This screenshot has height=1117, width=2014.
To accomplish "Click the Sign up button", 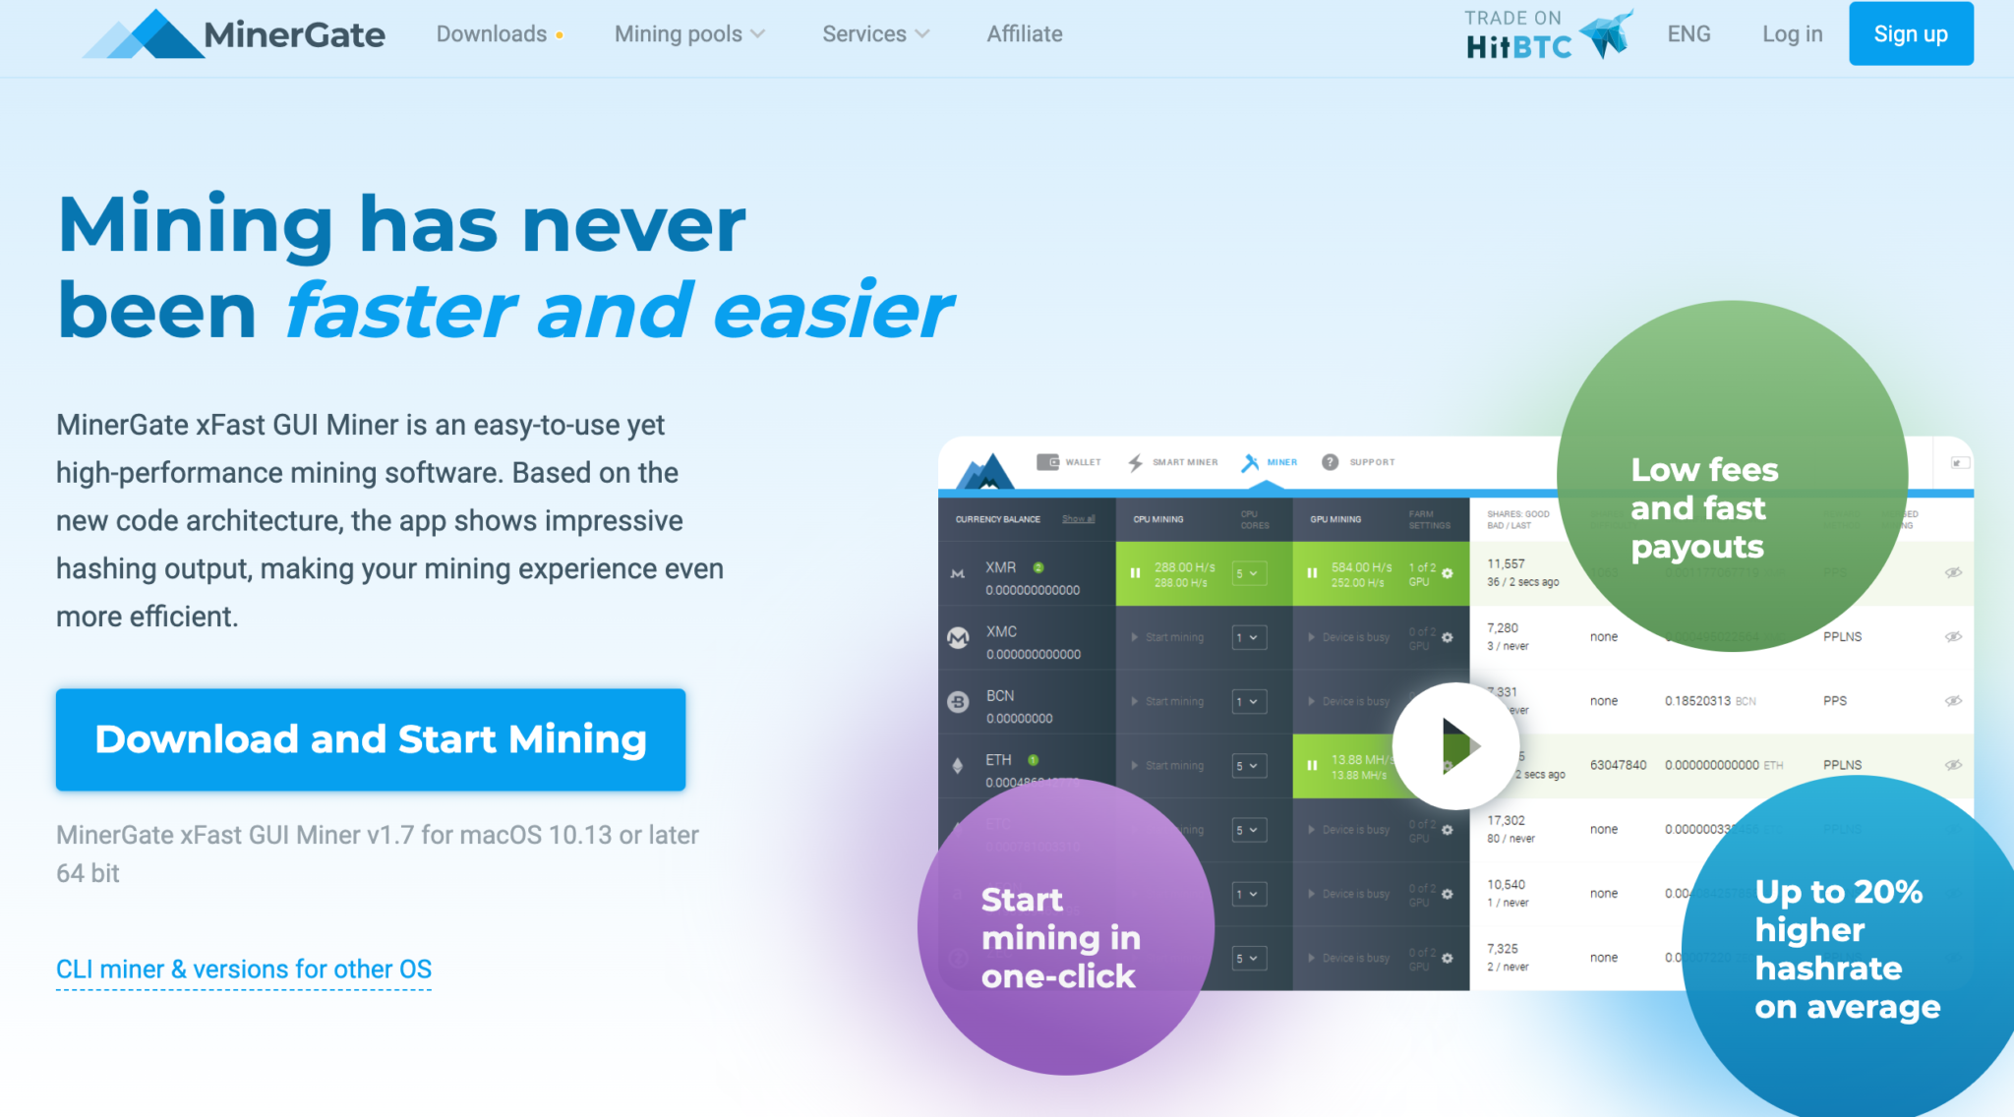I will (x=1911, y=34).
